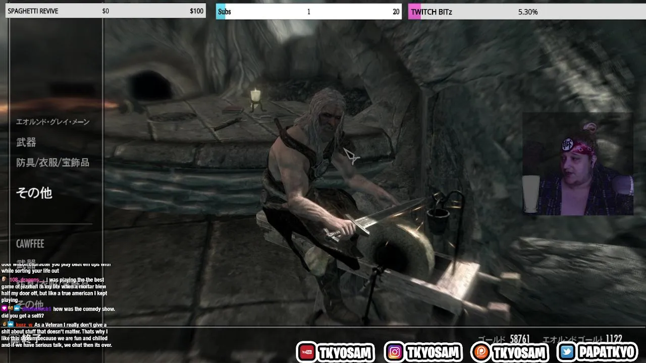The height and width of the screenshot is (363, 646).
Task: Click the Patreon icon in the bottom bar
Action: click(x=481, y=352)
